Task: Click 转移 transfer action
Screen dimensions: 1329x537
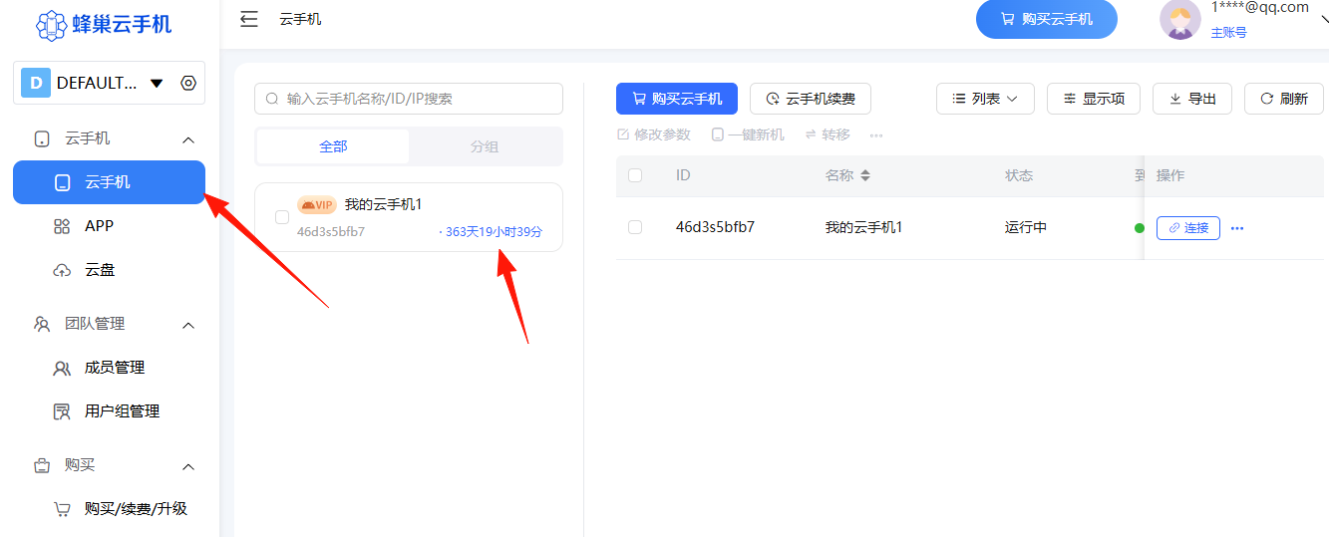Action: (x=828, y=134)
